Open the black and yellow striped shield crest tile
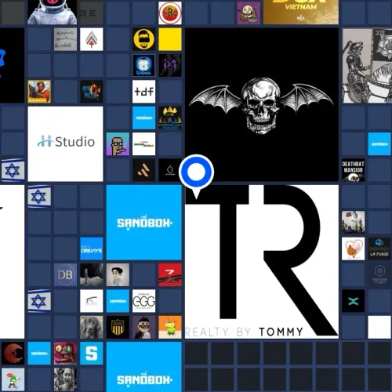 pos(118,327)
